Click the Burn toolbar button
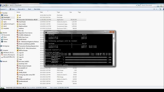Image resolution: width=164 pixels, height=92 pixels. [29, 9]
